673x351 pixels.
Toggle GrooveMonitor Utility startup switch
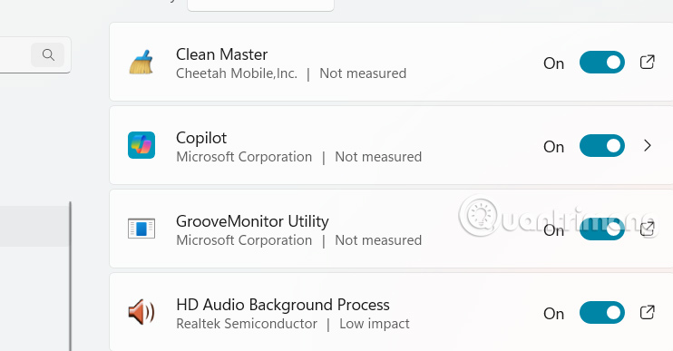pos(601,229)
